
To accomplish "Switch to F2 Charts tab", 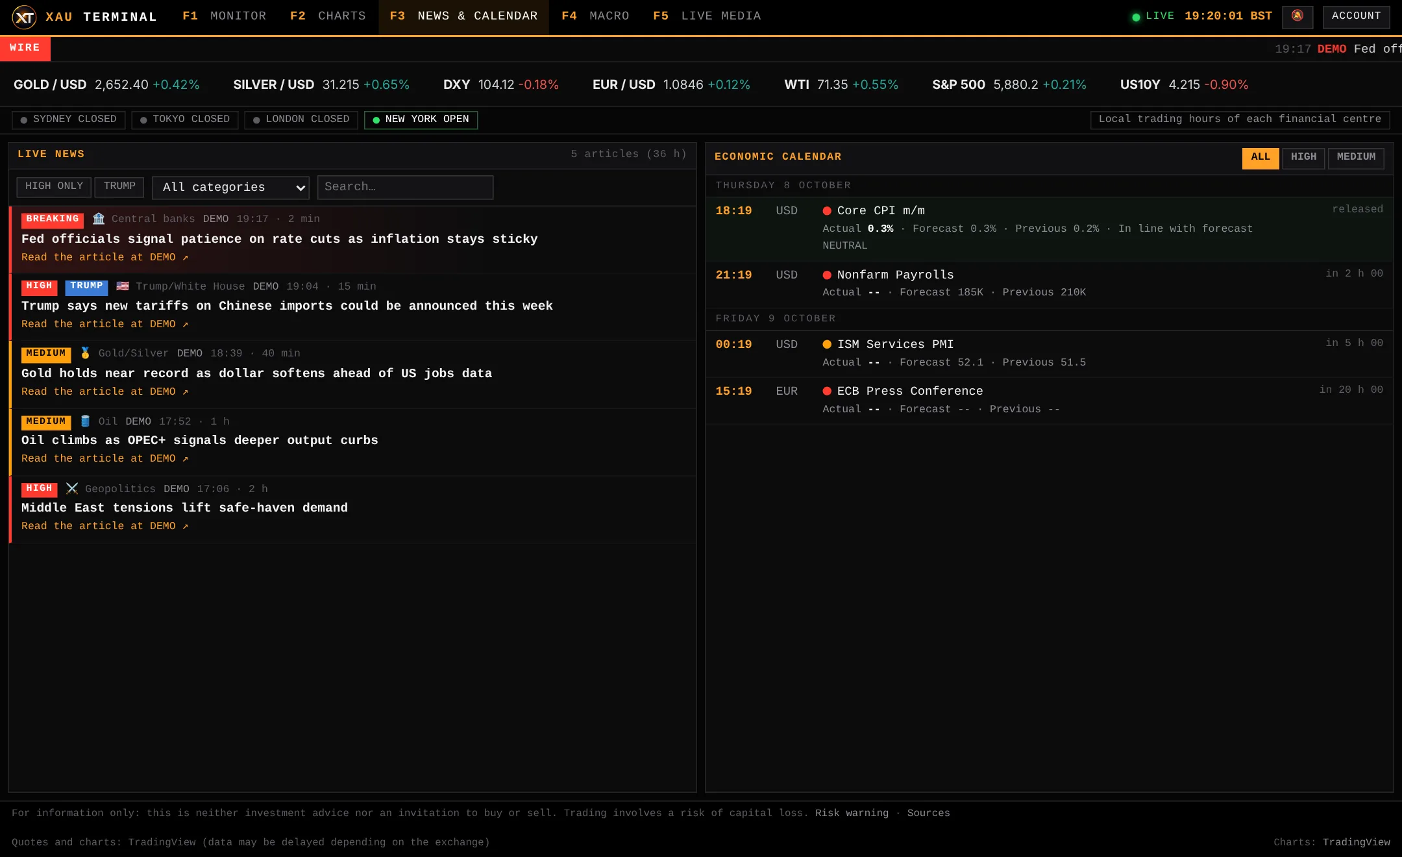I will (x=328, y=16).
